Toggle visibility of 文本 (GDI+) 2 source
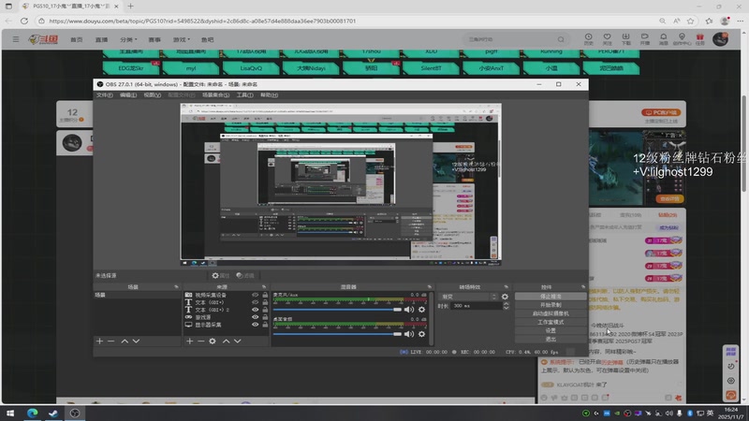749x421 pixels. tap(255, 310)
